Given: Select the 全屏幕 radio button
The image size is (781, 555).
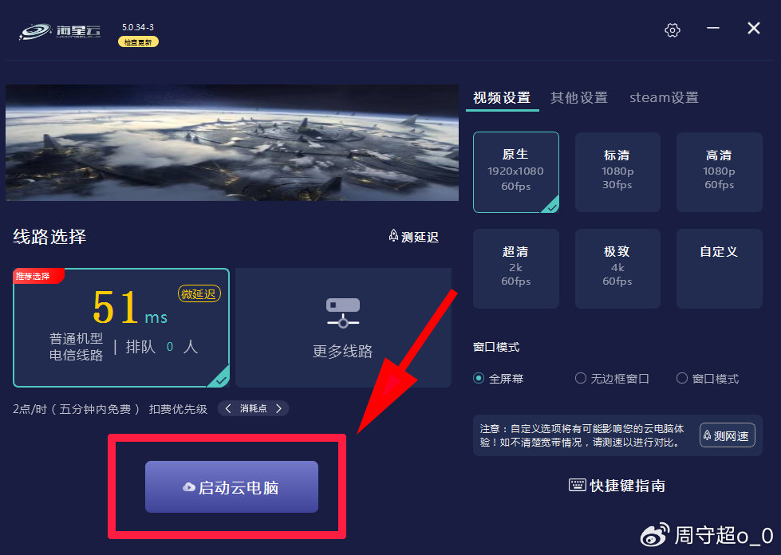Looking at the screenshot, I should coord(479,378).
